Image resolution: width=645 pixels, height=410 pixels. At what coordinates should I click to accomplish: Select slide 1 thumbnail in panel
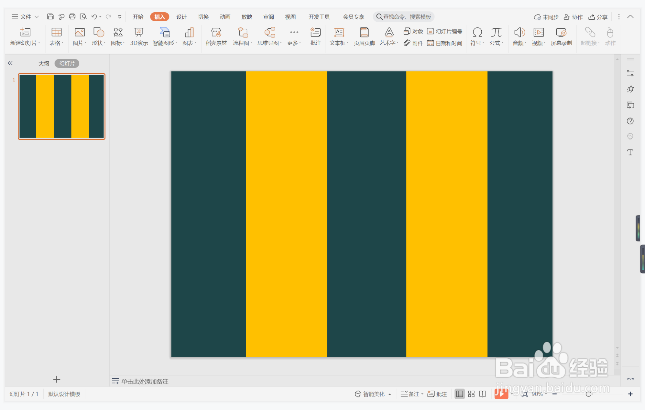tap(61, 106)
